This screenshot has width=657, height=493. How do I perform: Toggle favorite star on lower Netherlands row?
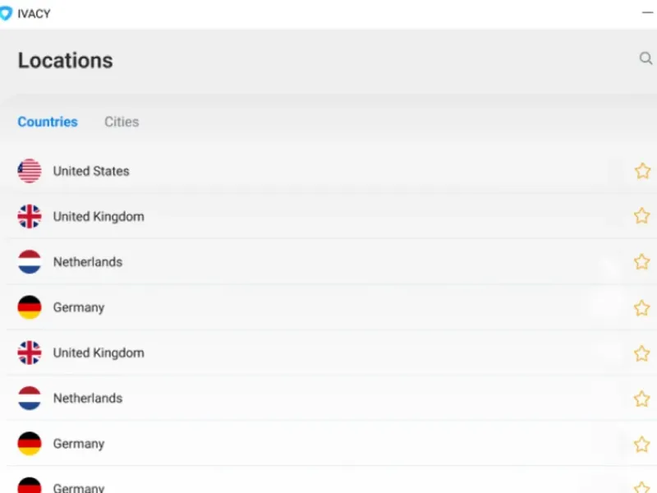(642, 399)
